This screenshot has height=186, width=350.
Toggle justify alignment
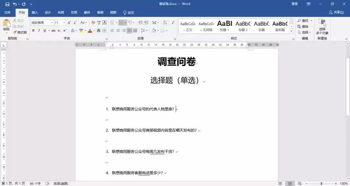point(129,30)
